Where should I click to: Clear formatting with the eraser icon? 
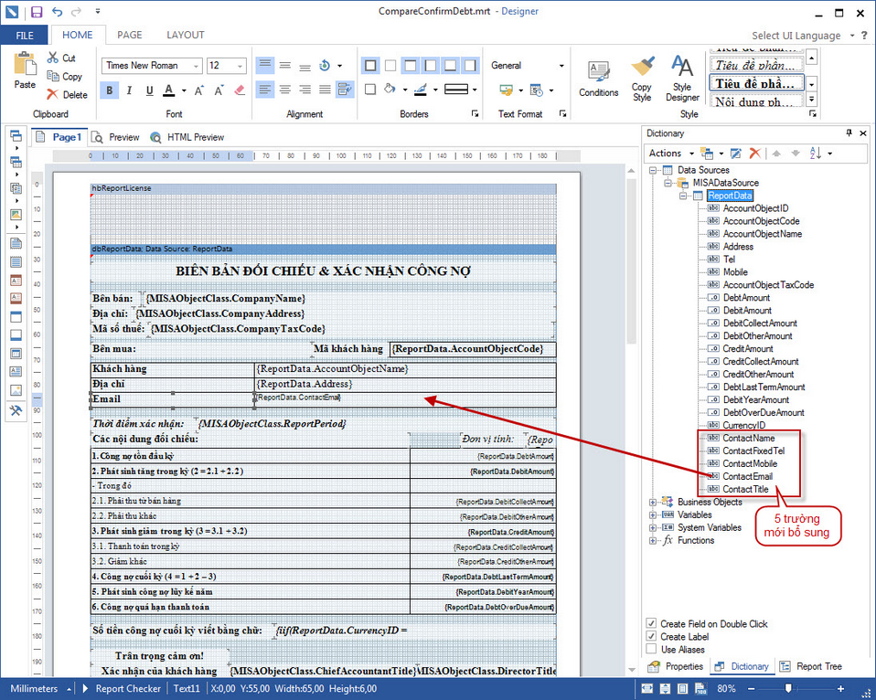[240, 90]
